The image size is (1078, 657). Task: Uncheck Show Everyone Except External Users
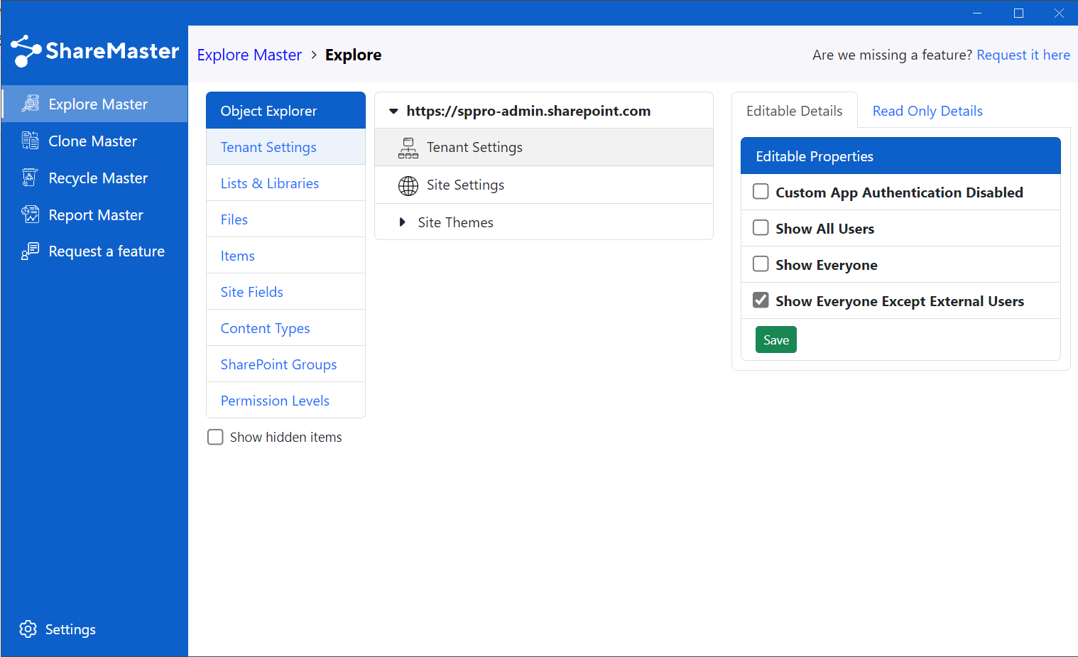point(761,300)
